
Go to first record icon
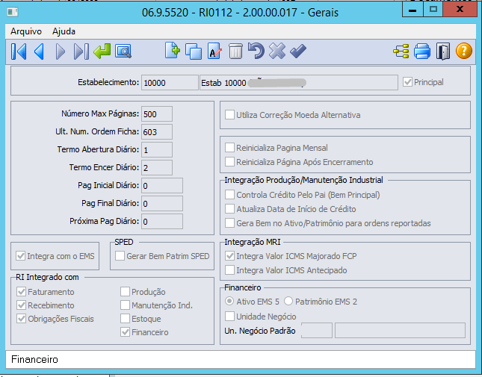point(19,52)
